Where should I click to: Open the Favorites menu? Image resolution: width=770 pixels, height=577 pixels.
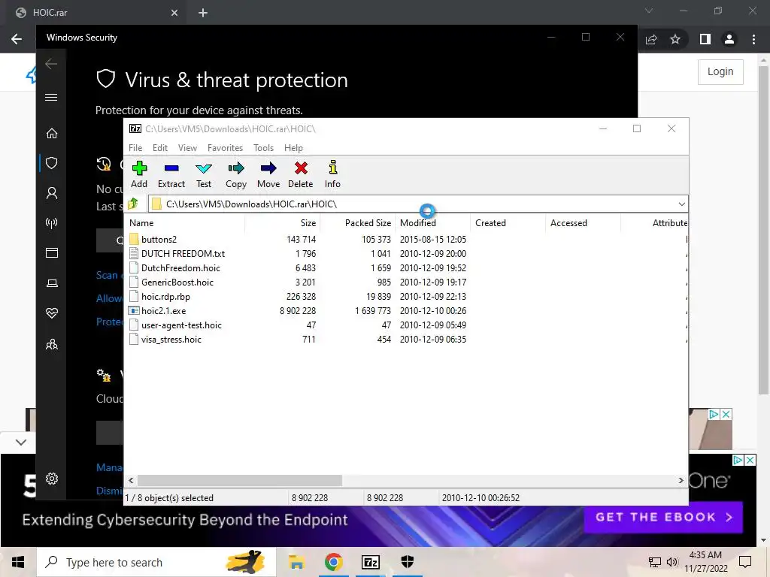[225, 148]
